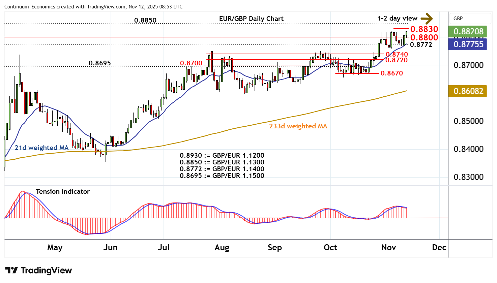The height and width of the screenshot is (283, 497).
Task: Click the 0.85000 price axis label
Action: point(468,121)
